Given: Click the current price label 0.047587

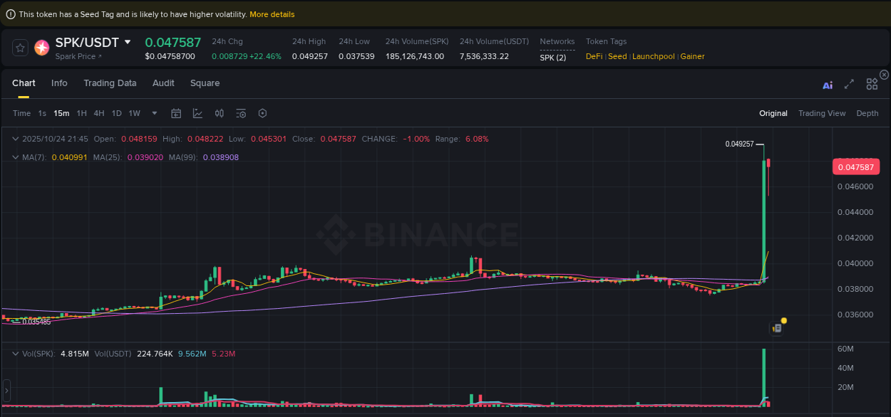Looking at the screenshot, I should pyautogui.click(x=857, y=167).
